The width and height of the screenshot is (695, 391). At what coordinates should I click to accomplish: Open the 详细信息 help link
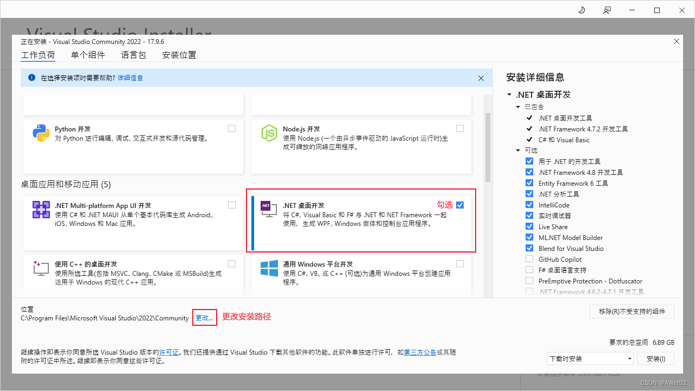(130, 78)
